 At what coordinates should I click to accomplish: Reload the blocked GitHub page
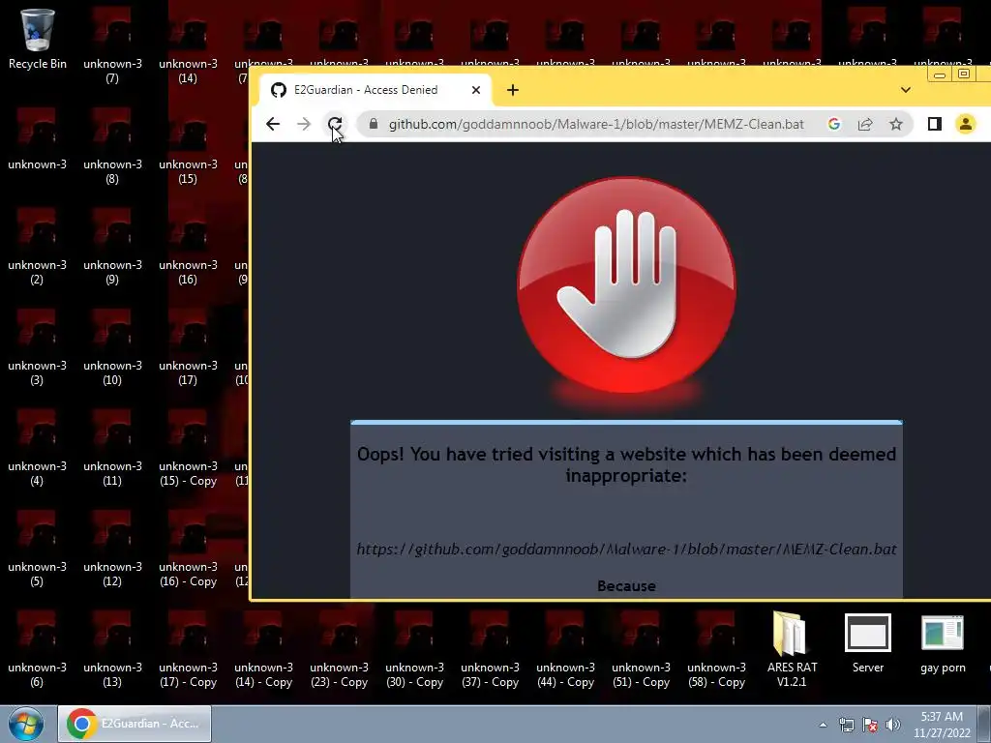(335, 124)
